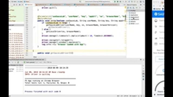This screenshot has height=97, width=173.
Task: Select the active editor tab with white background
Action: [x=29, y=5]
